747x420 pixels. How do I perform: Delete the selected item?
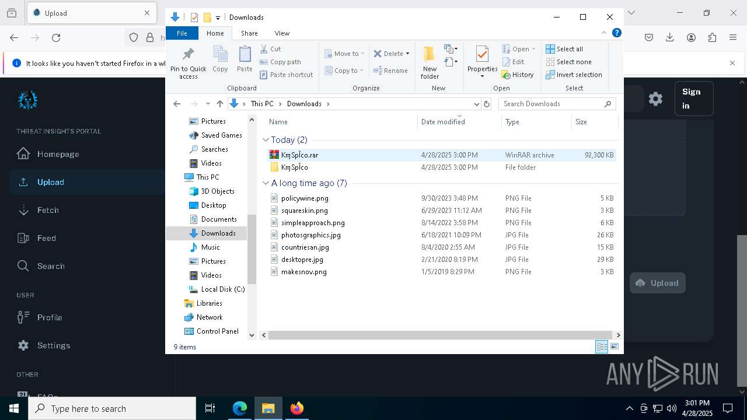click(x=388, y=54)
